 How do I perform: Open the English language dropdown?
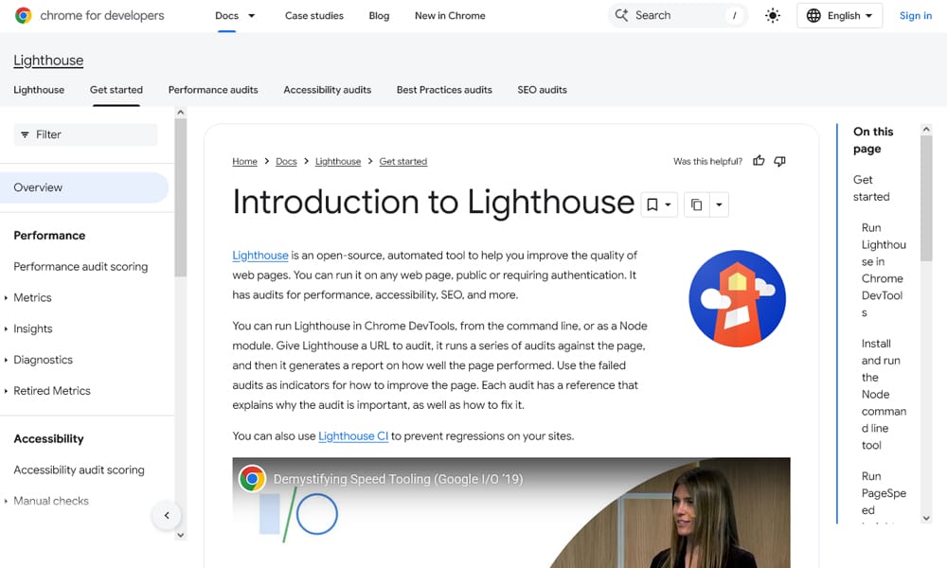(x=839, y=15)
